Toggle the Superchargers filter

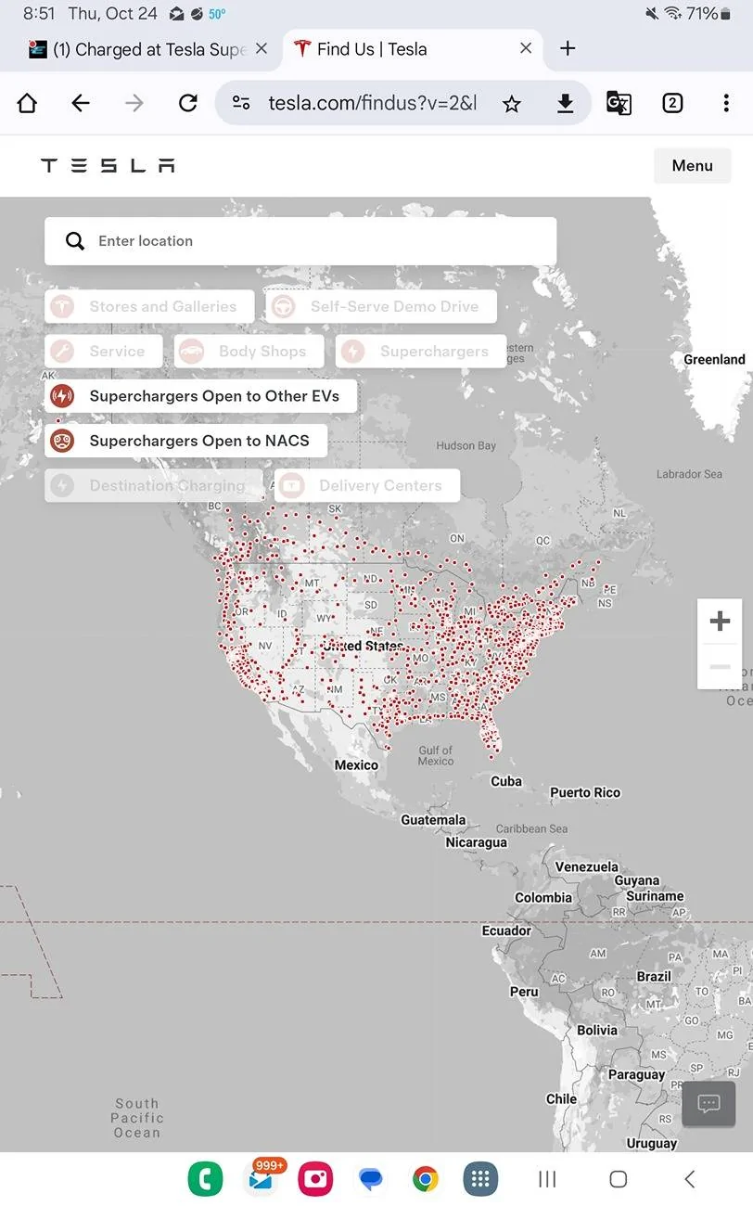pos(420,352)
